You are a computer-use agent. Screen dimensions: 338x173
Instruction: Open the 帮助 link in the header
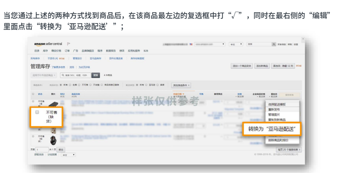(290, 44)
